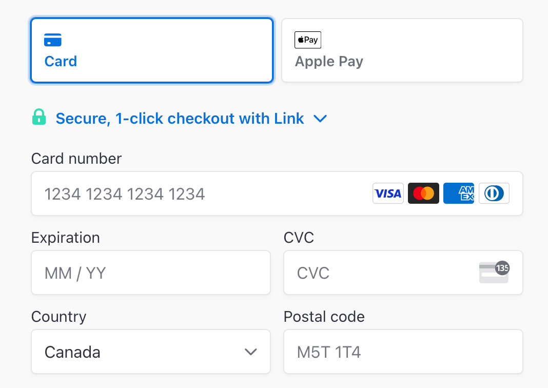Viewport: 548px width, 388px height.
Task: Select the Mastercard brand icon
Action: tap(423, 193)
